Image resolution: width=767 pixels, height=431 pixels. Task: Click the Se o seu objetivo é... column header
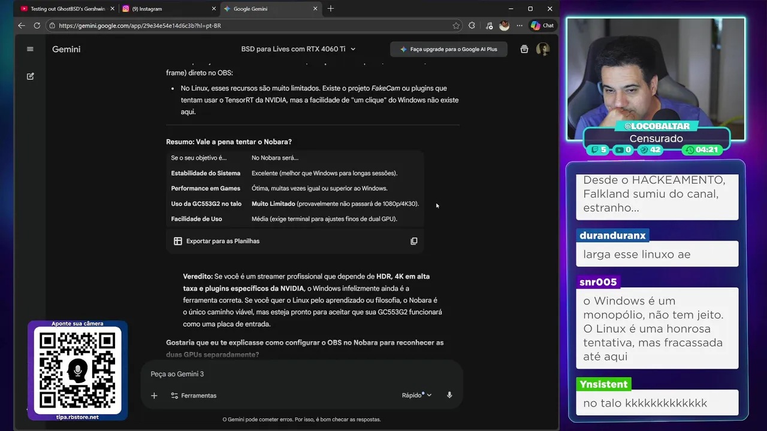(x=199, y=158)
